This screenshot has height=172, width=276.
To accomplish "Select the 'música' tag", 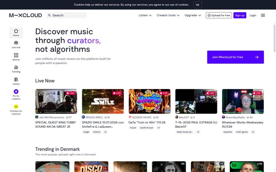I will (97, 132).
